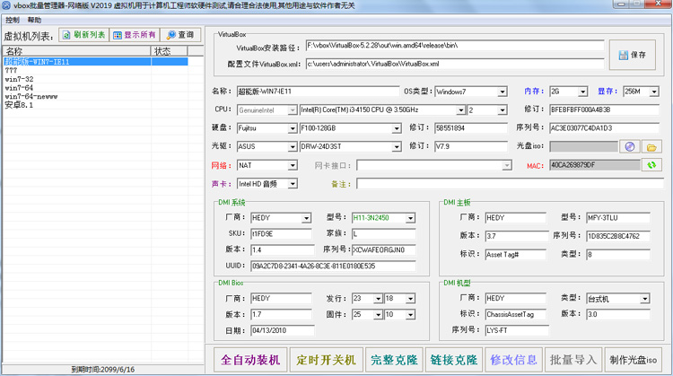Click the 查询 search button
The image size is (673, 376).
point(180,35)
